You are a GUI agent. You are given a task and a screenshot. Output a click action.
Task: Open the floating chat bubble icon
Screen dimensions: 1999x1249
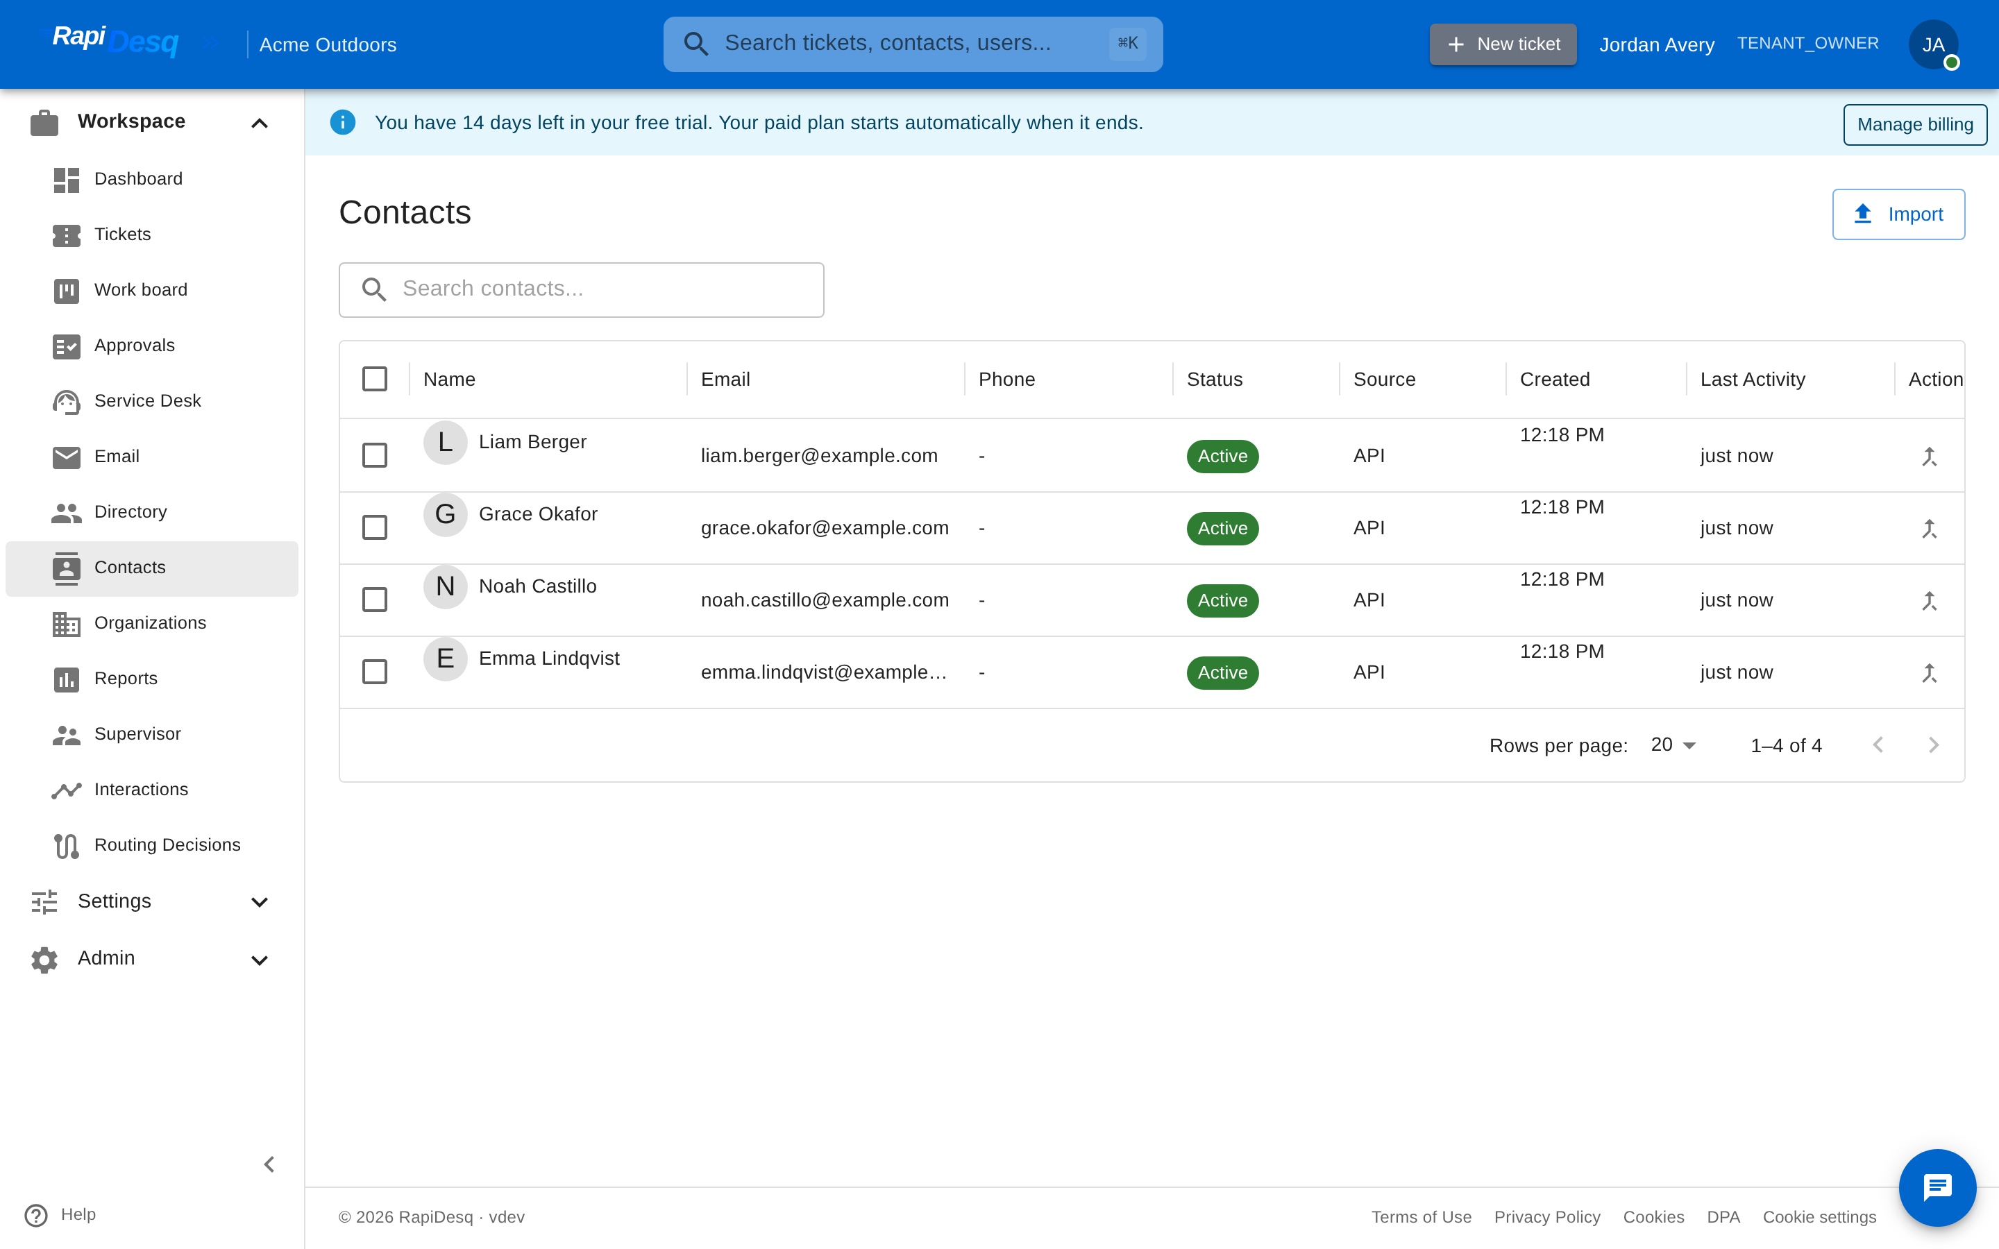coord(1937,1187)
